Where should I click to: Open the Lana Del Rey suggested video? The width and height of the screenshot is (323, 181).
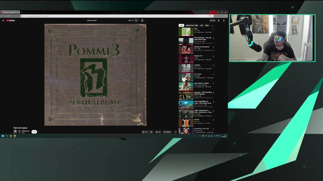pyautogui.click(x=186, y=131)
